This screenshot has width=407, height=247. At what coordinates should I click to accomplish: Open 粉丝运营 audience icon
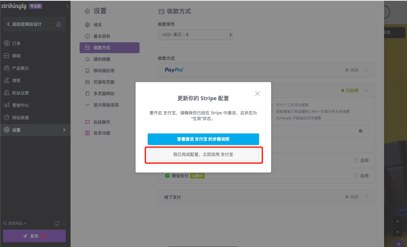point(6,93)
